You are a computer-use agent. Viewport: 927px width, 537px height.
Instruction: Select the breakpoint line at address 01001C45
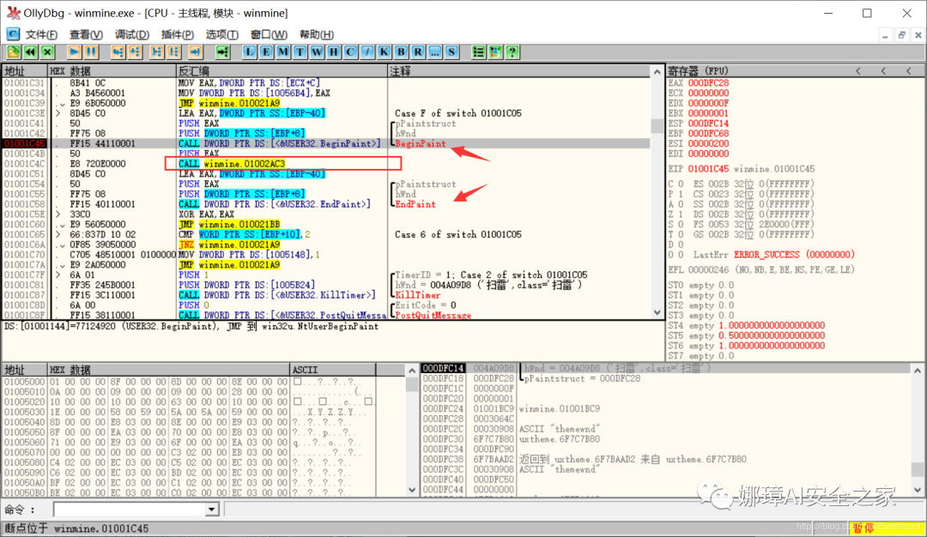(326, 143)
